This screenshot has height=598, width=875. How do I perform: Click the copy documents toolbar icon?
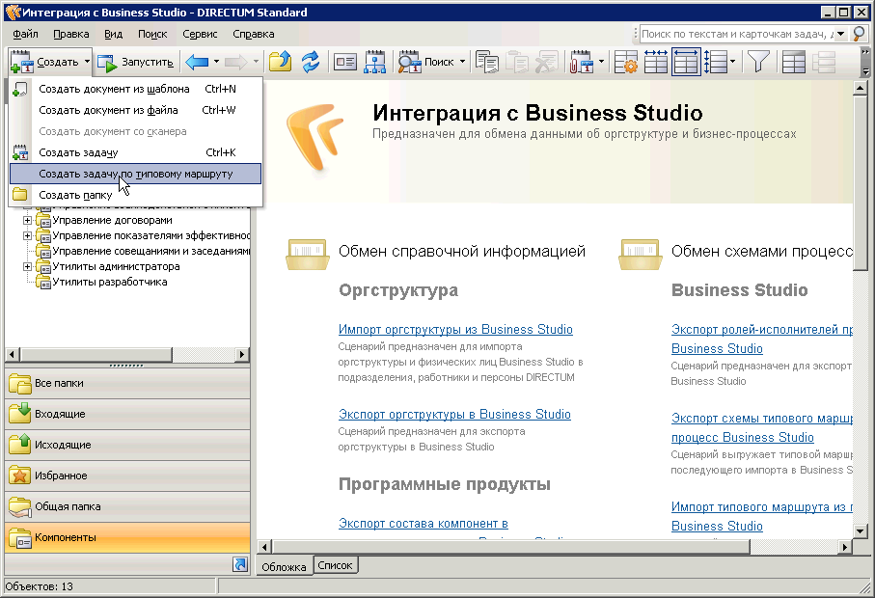point(487,62)
